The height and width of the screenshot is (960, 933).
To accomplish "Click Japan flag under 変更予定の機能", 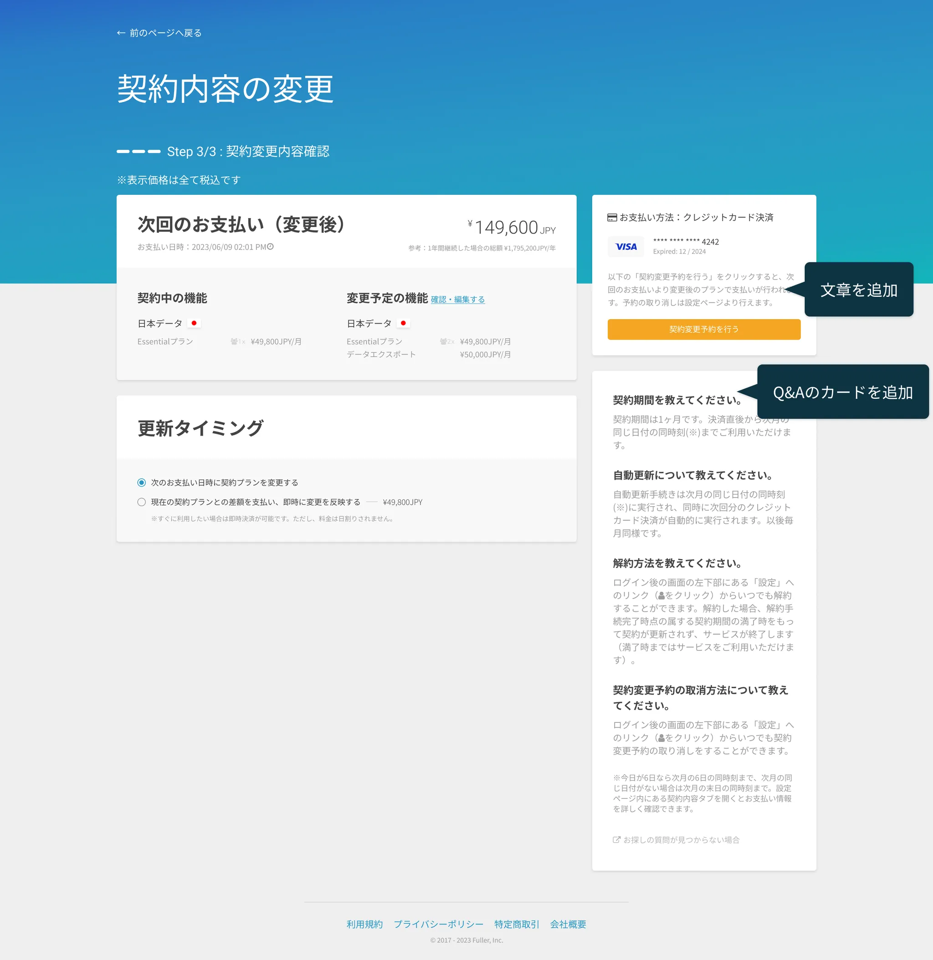I will tap(404, 323).
